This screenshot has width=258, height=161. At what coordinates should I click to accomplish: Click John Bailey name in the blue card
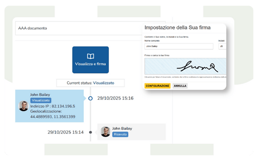pyautogui.click(x=40, y=94)
